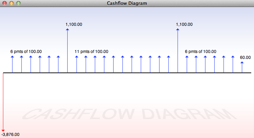Close the Cashflow Diagram window
This screenshot has width=254, height=138.
(5, 3)
